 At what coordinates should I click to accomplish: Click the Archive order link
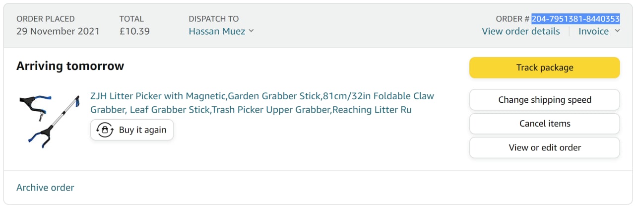point(45,188)
